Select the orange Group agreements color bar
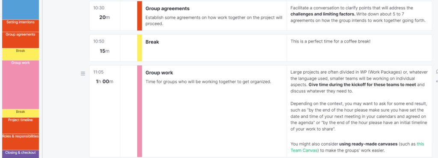This screenshot has height=158, width=438. [x=139, y=16]
